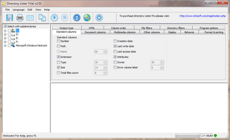Screen dimensions: 230x140
Task: Check the Microsoft Windows Network checkbox
Action: [x=9, y=46]
